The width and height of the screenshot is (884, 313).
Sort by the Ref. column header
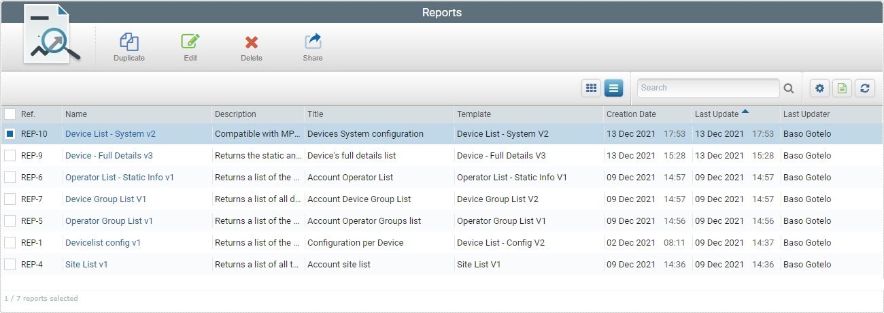pyautogui.click(x=28, y=114)
